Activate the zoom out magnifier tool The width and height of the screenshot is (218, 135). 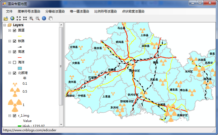pos(37,18)
